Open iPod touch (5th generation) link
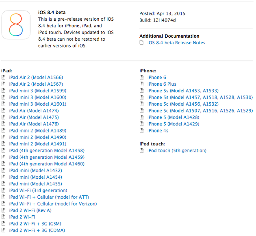The width and height of the screenshot is (256, 236). 177,150
